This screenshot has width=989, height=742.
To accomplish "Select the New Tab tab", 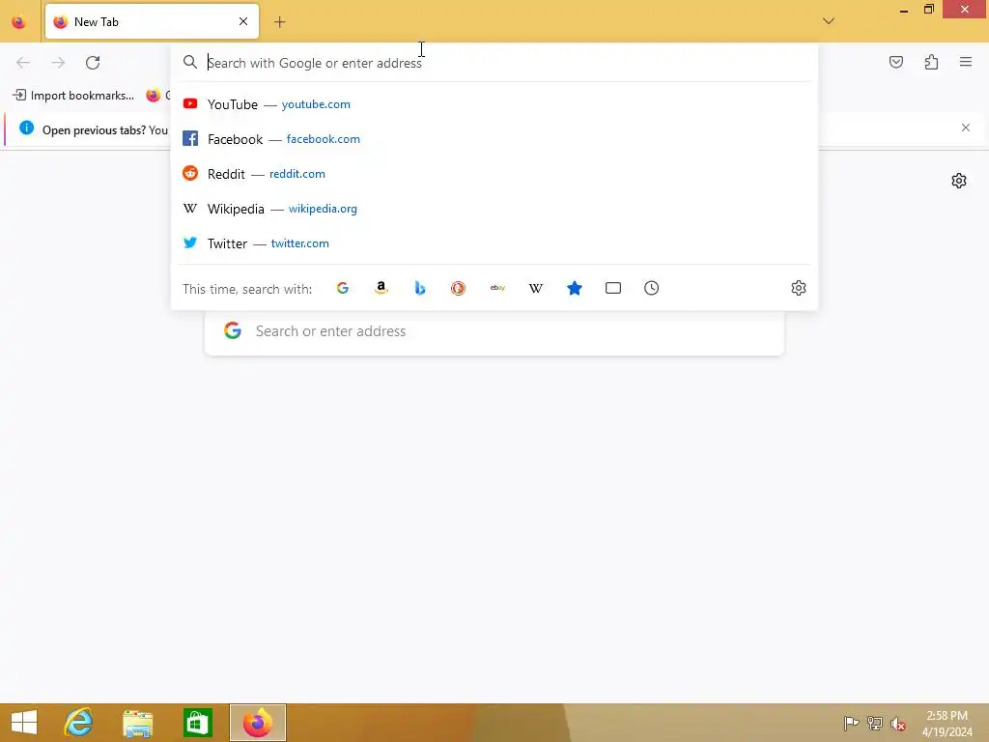I will click(x=152, y=21).
